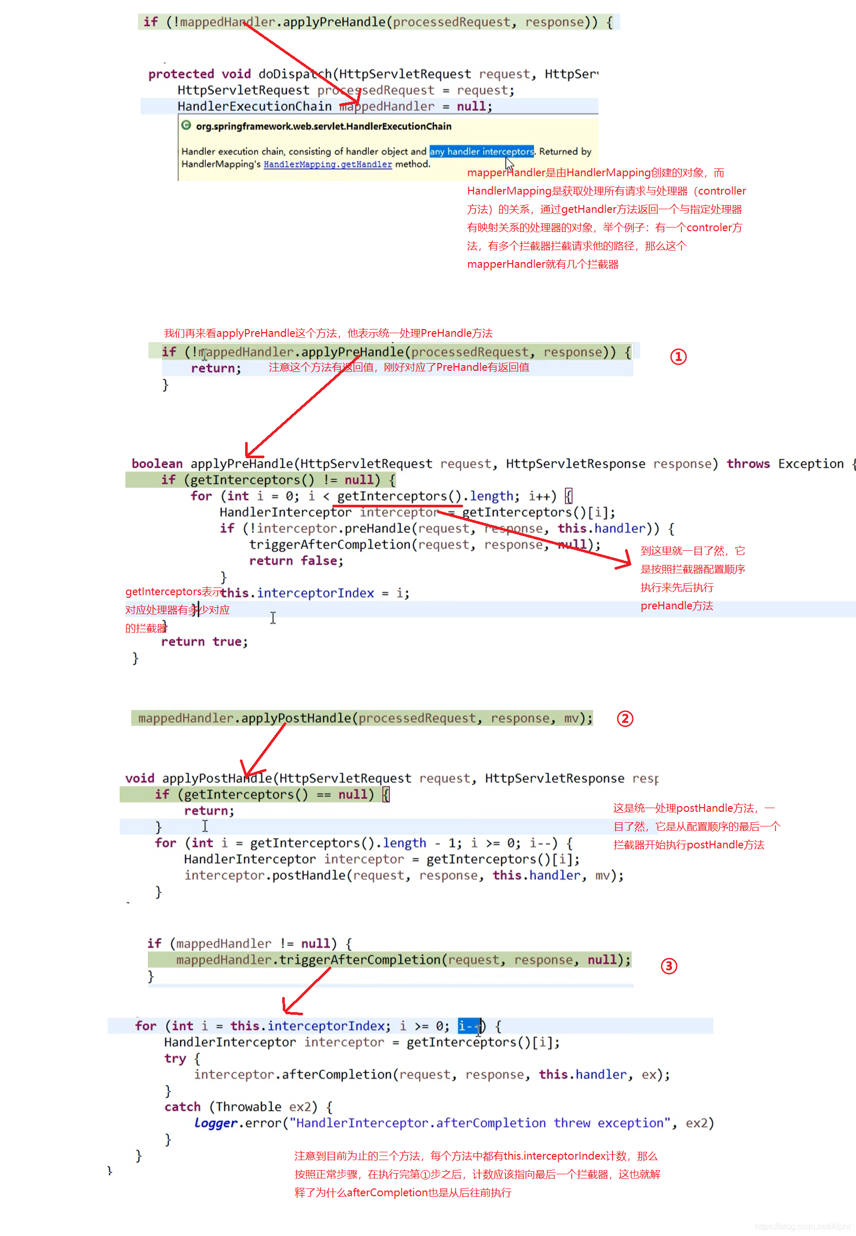Click 'interceptor.afterCompletion(request, response, this.handler, ex);' line
The height and width of the screenshot is (1236, 856).
(x=432, y=1074)
